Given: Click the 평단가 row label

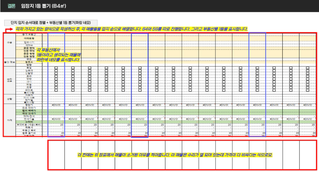Looking at the screenshot, I should coord(29,105).
